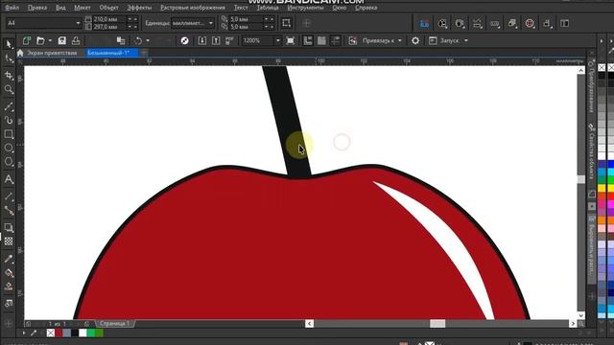
Task: Select the Text tool
Action: point(9,179)
